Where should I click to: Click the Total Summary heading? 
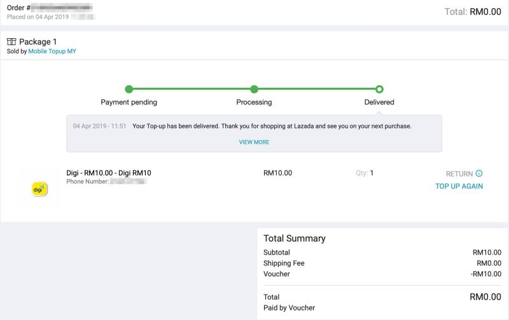click(295, 239)
